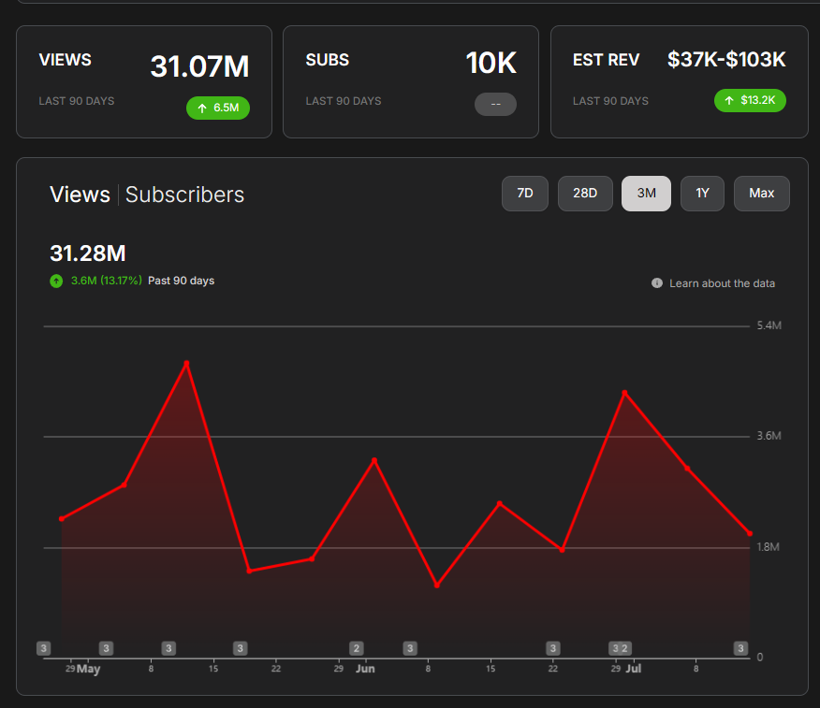820x708 pixels.
Task: Click the green "3.6M (13.17%)" change text
Action: pos(106,281)
